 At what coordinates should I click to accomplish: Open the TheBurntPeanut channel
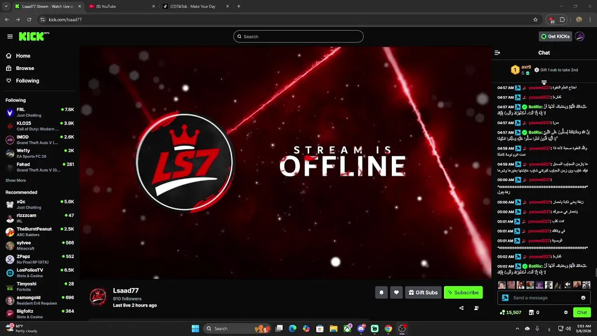click(40, 232)
